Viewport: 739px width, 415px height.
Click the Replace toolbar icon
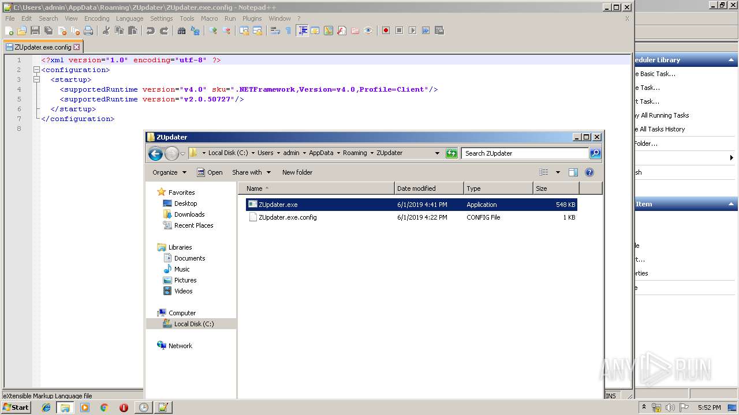195,31
